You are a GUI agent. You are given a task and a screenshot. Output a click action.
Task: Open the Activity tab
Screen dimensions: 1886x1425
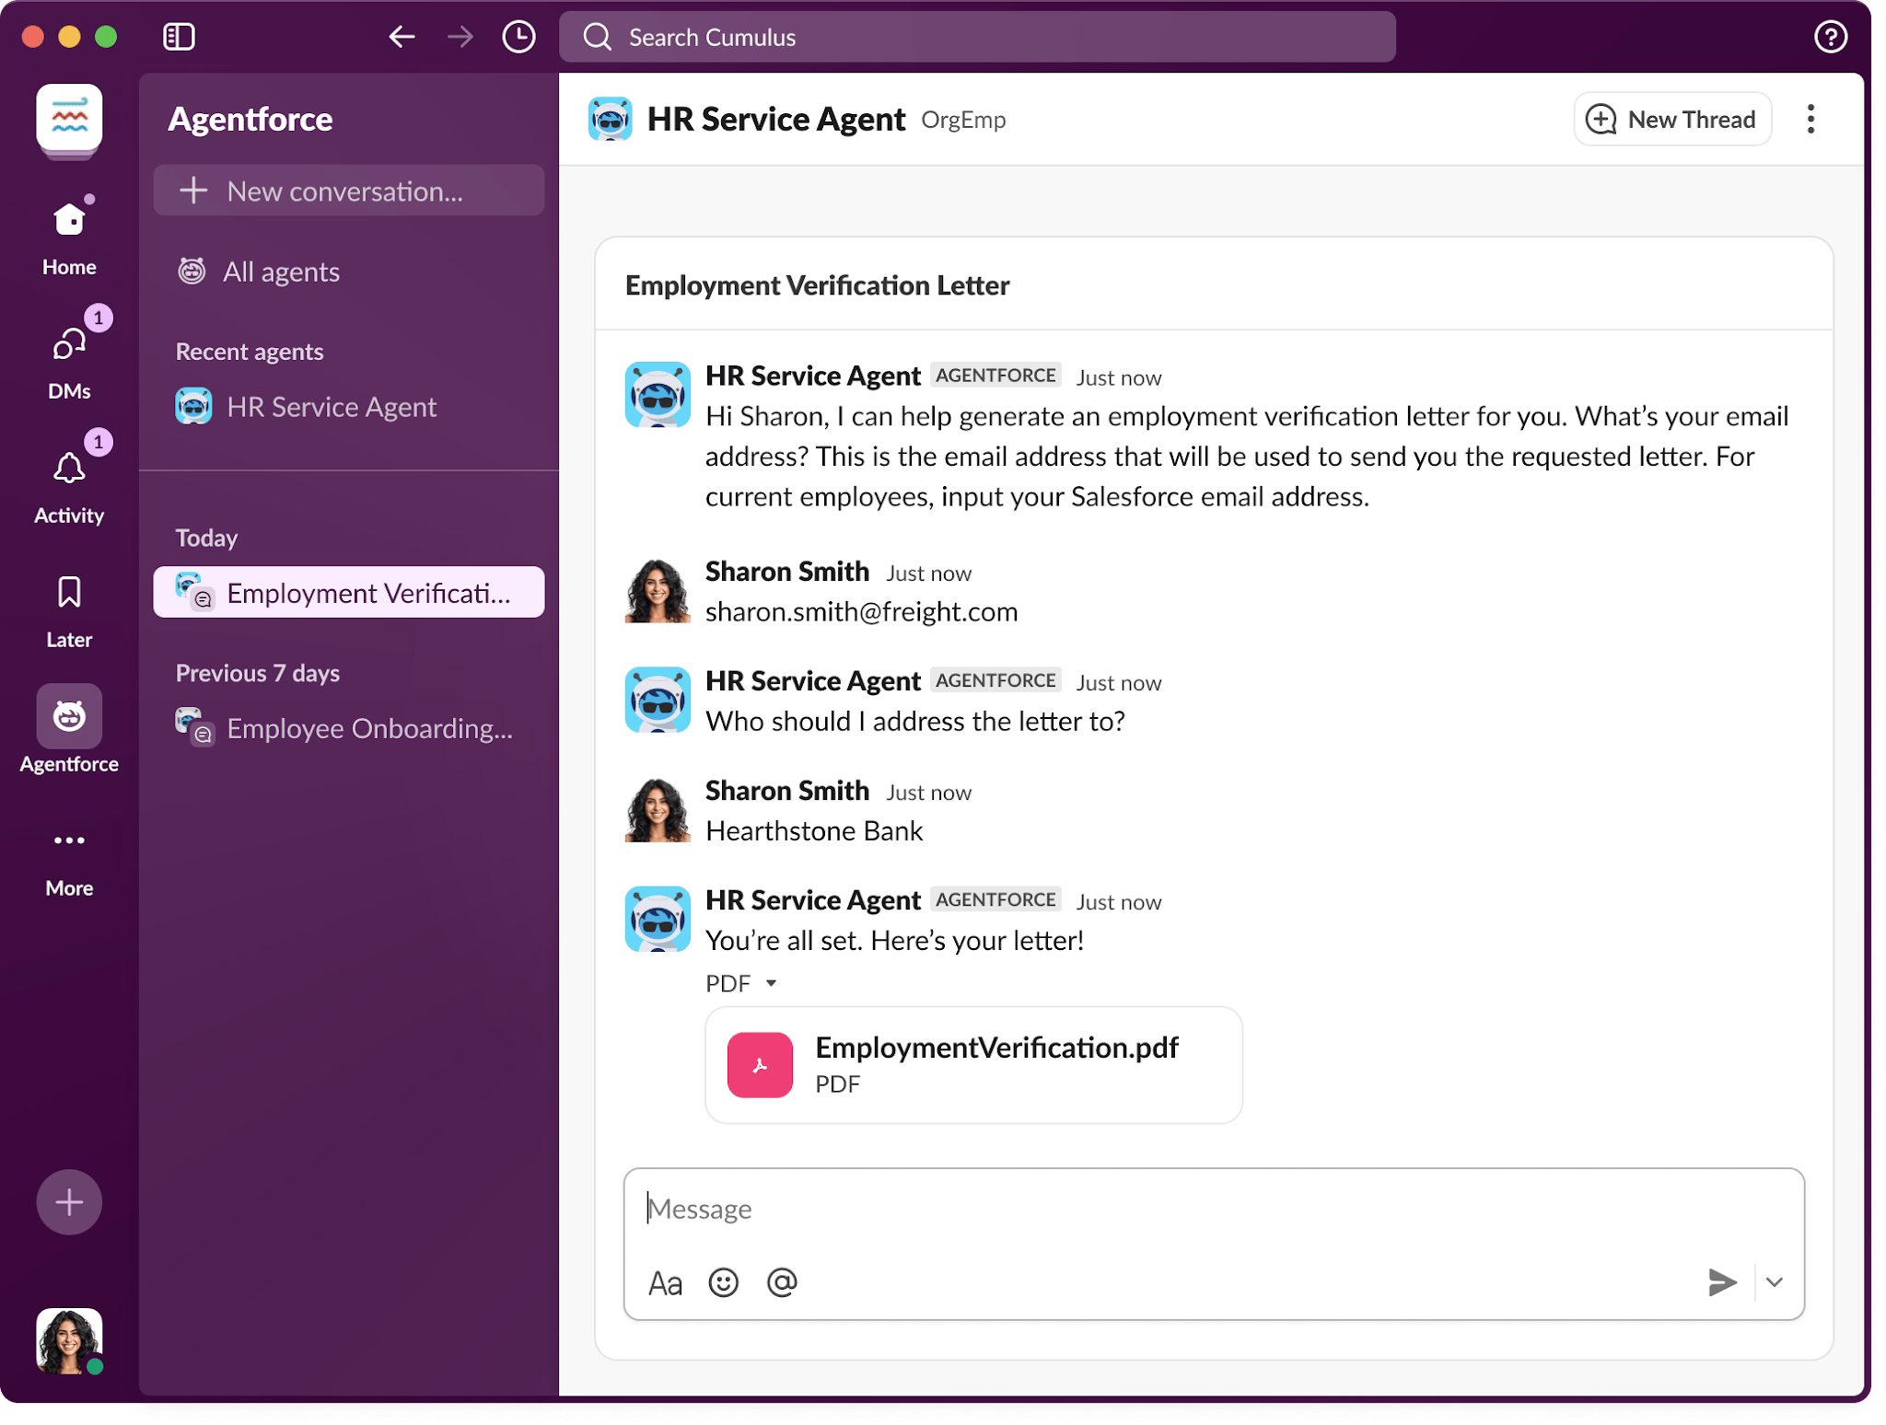69,484
